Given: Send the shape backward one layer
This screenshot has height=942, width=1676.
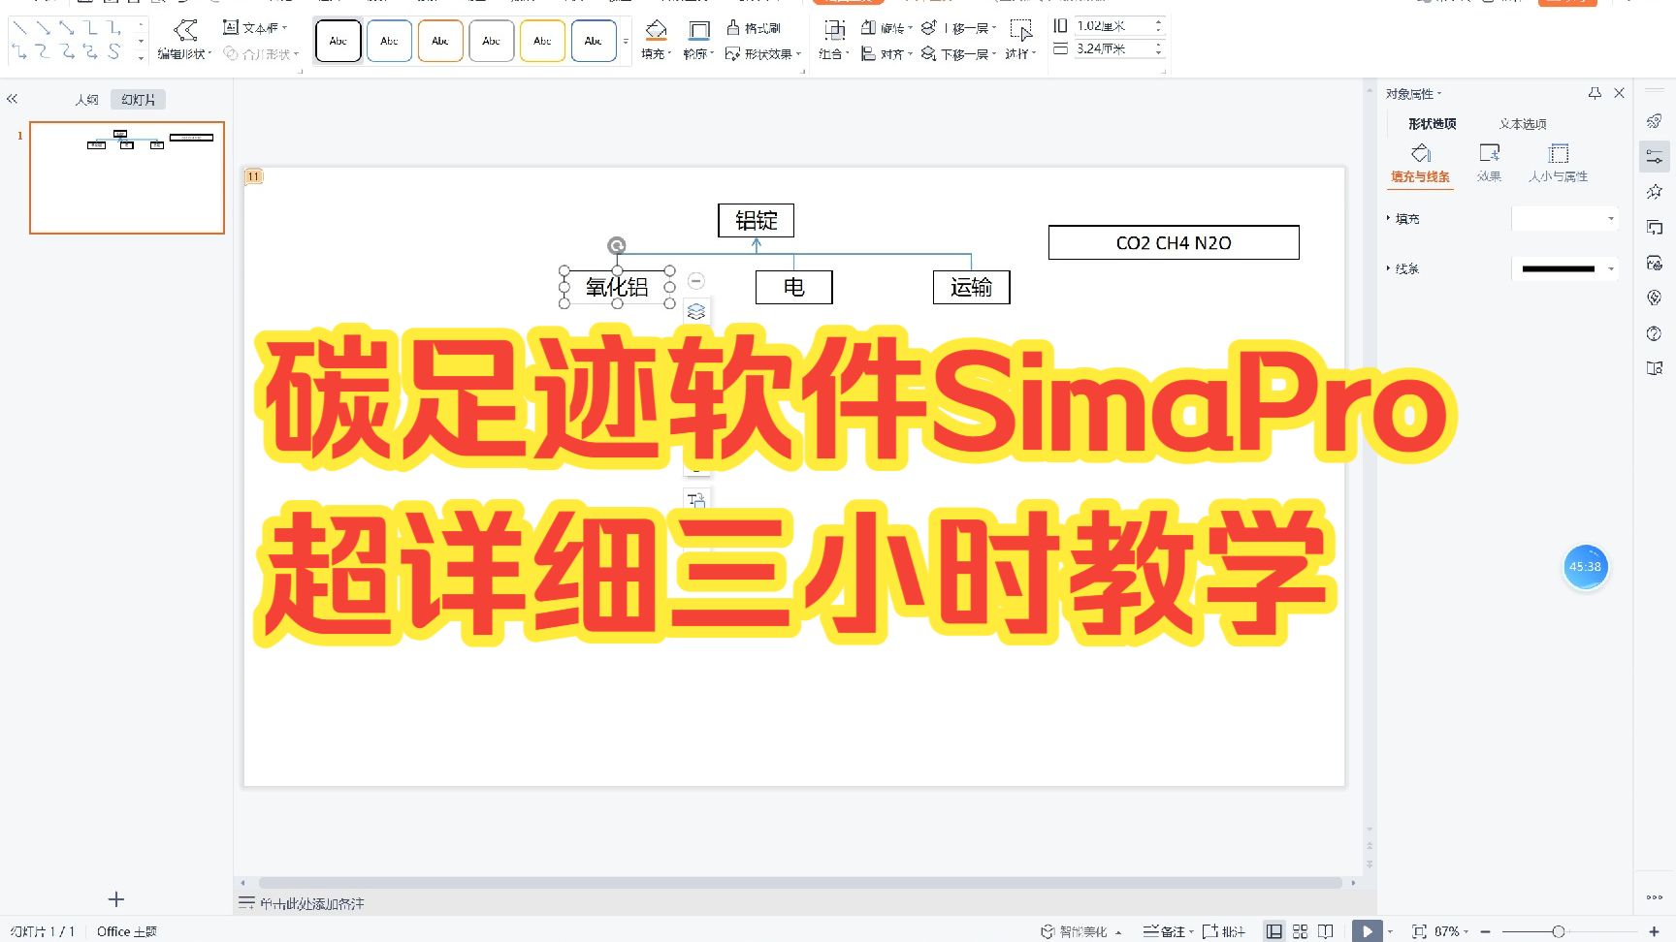Looking at the screenshot, I should [x=958, y=53].
